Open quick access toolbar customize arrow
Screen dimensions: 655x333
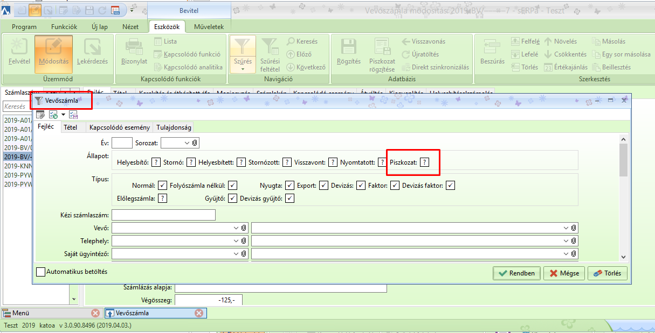(x=132, y=10)
